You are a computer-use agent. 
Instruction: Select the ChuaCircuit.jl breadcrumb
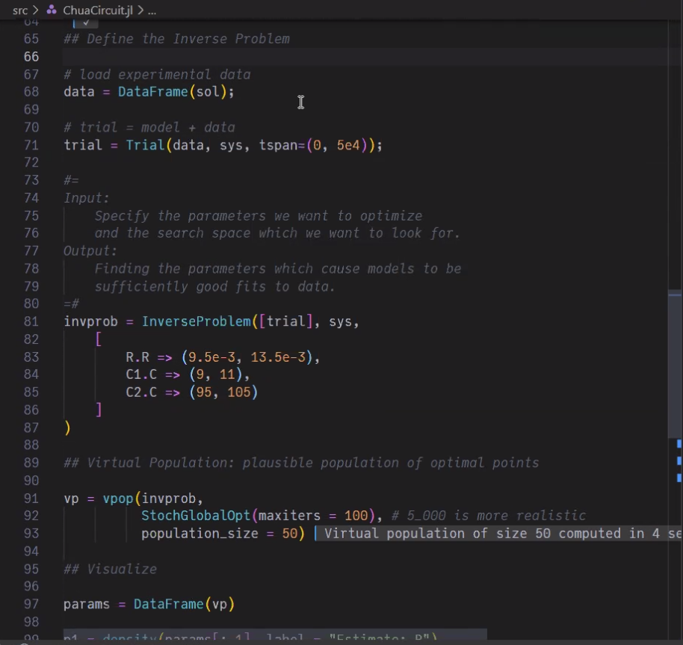98,10
